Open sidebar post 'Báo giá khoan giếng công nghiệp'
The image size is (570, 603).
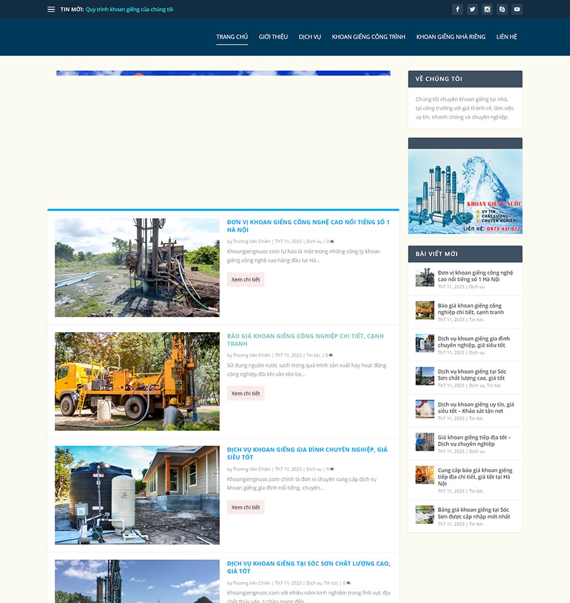(471, 309)
